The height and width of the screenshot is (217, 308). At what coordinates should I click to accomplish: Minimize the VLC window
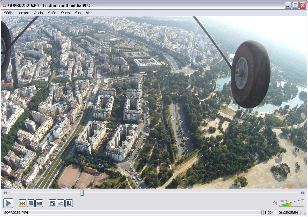pyautogui.click(x=288, y=5)
